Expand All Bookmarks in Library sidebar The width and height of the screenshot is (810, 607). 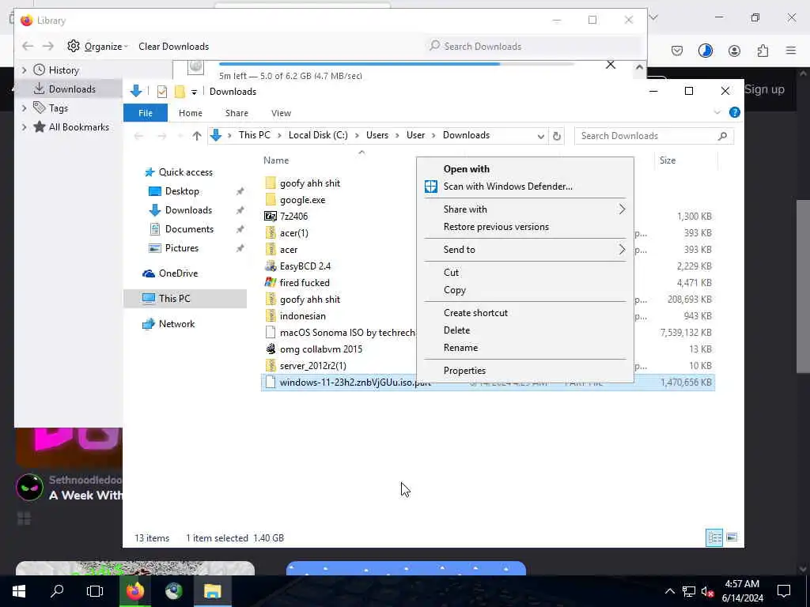click(24, 127)
